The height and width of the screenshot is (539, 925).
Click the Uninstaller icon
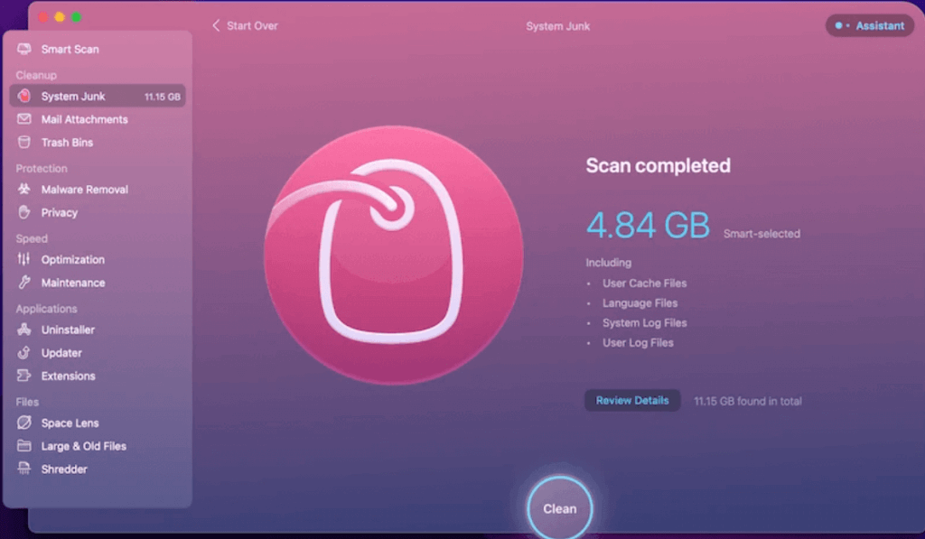tap(24, 329)
